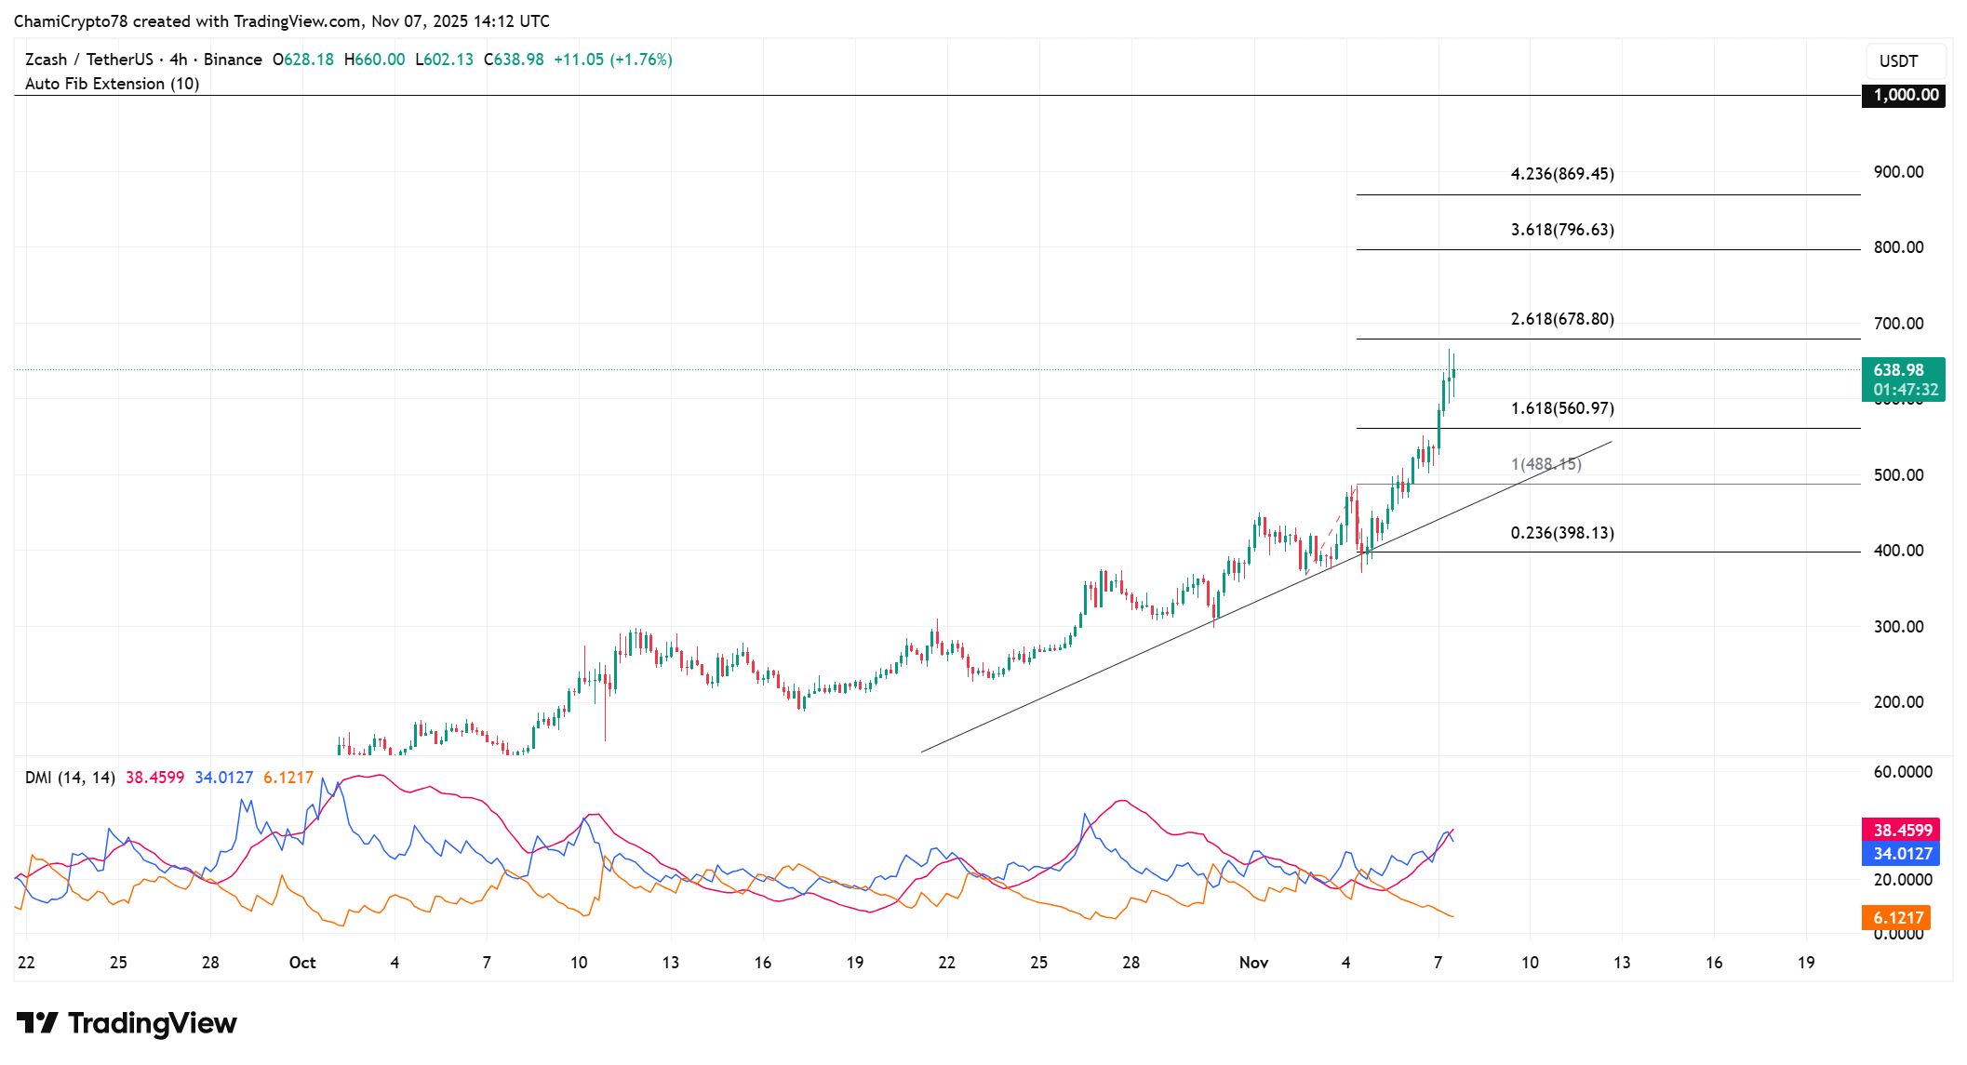Open the Binance exchange label
The width and height of the screenshot is (1967, 1065).
tap(234, 59)
